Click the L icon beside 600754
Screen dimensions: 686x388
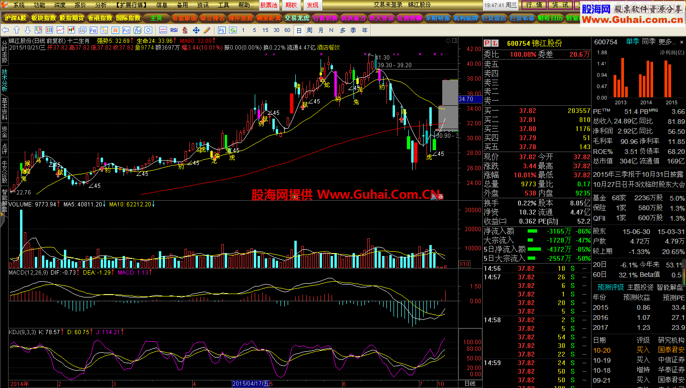[495, 43]
